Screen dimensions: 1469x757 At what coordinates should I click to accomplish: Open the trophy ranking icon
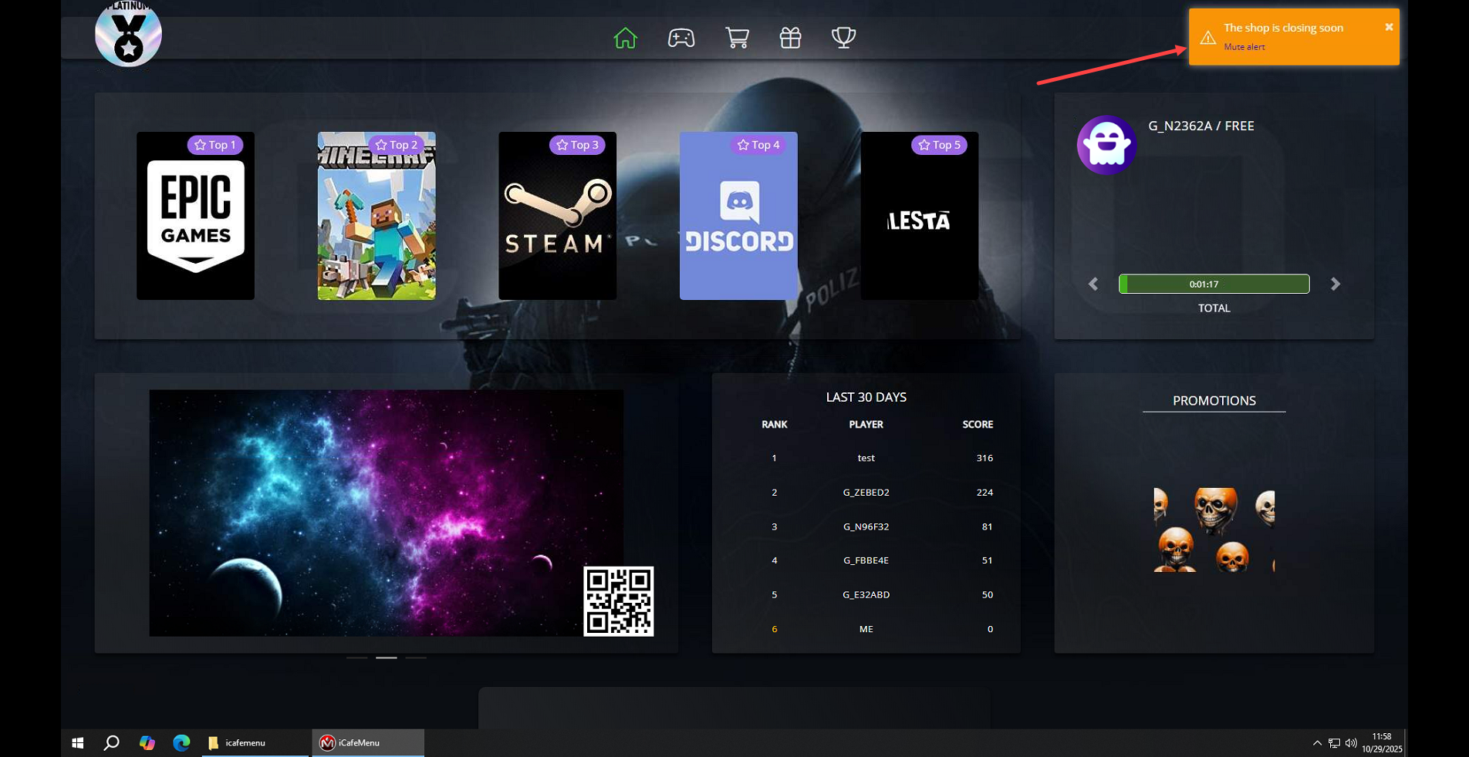tap(843, 38)
